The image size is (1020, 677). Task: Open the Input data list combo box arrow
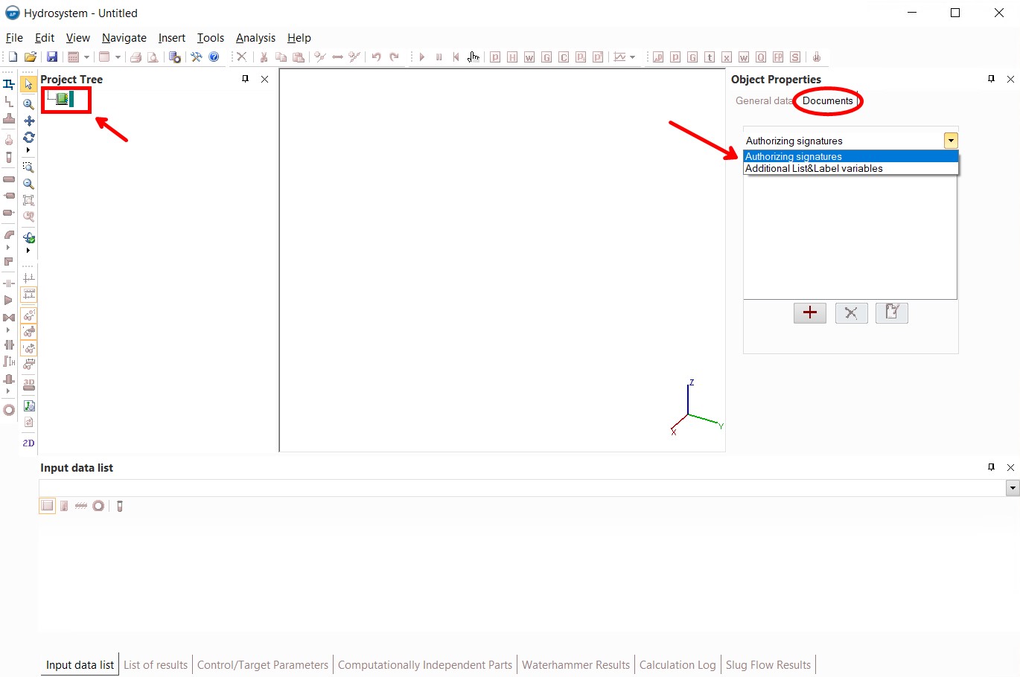tap(1012, 488)
